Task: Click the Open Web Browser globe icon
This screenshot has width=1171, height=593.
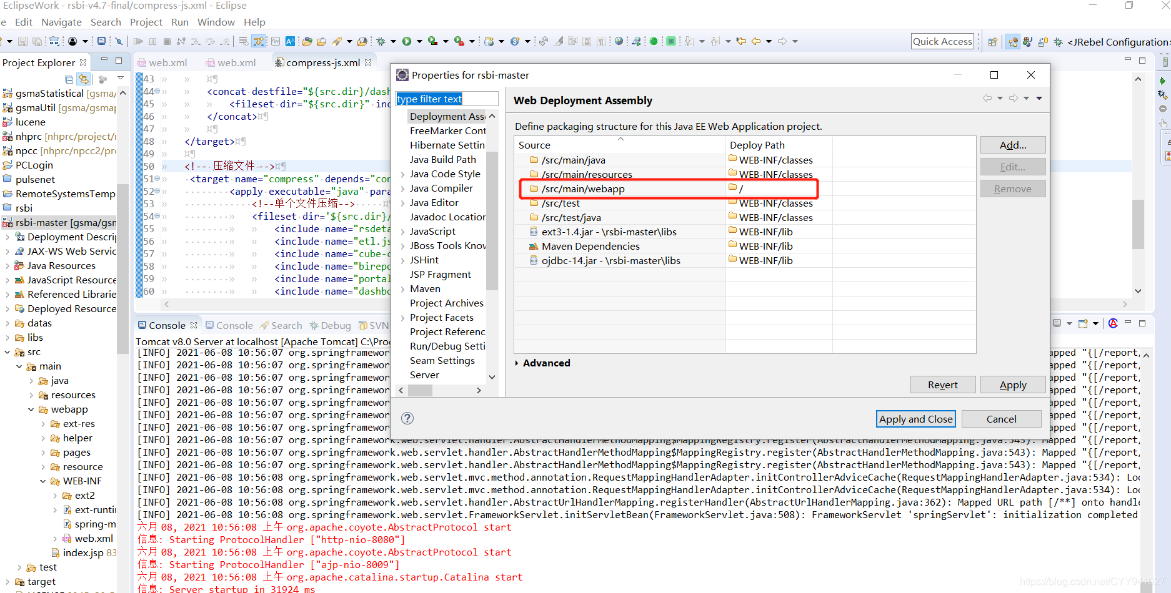Action: coord(619,41)
